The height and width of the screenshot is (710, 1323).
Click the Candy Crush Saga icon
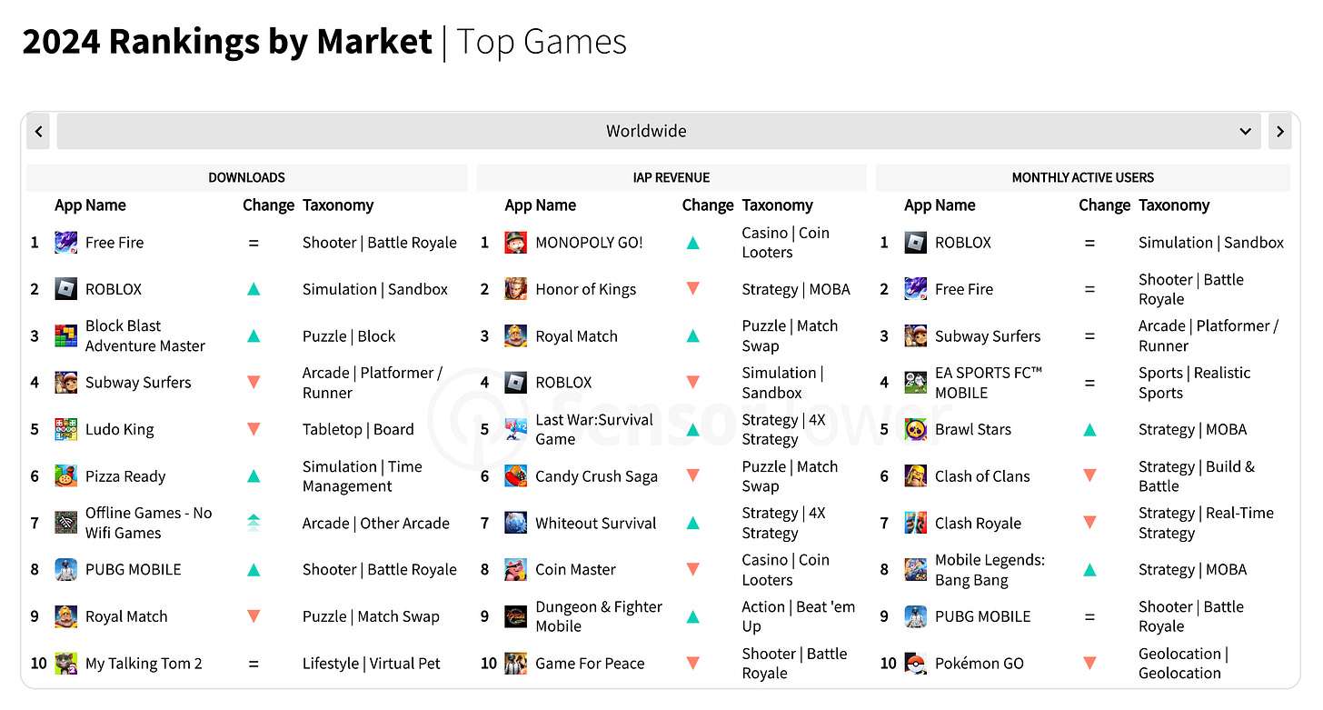[515, 476]
